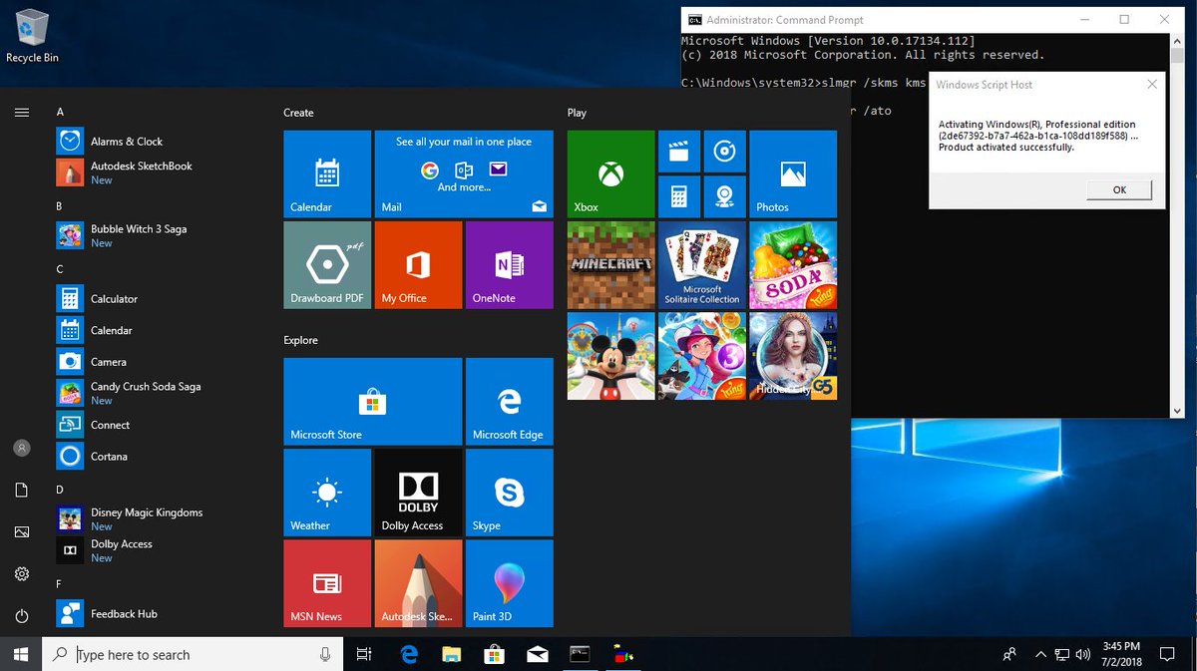Image resolution: width=1197 pixels, height=671 pixels.
Task: Open Documents from the Start sidebar
Action: click(22, 490)
